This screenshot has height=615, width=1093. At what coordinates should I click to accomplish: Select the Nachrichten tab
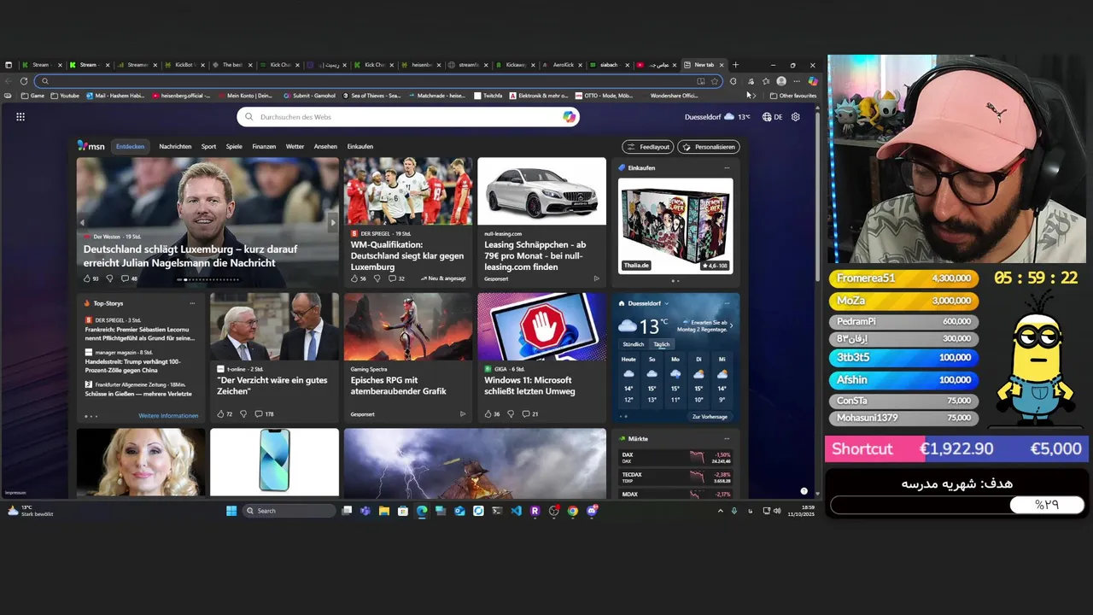click(x=175, y=147)
